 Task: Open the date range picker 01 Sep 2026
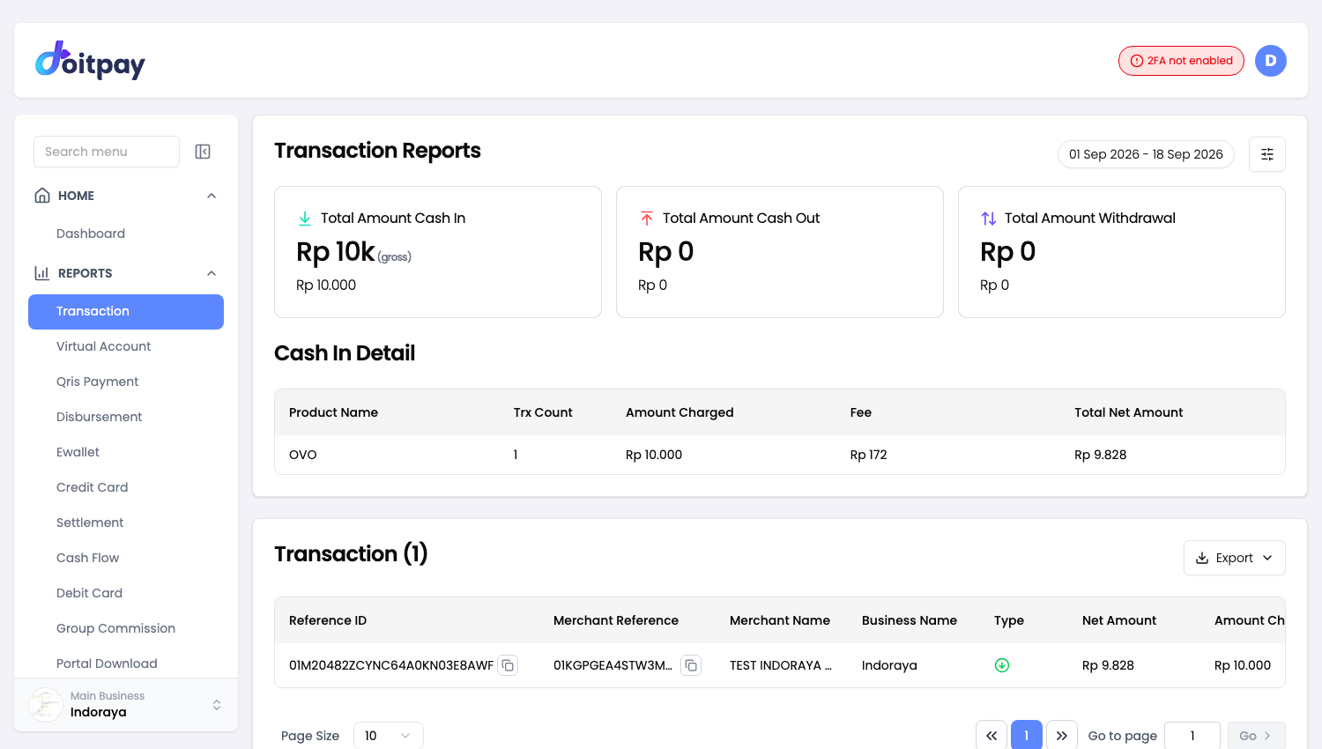1146,154
